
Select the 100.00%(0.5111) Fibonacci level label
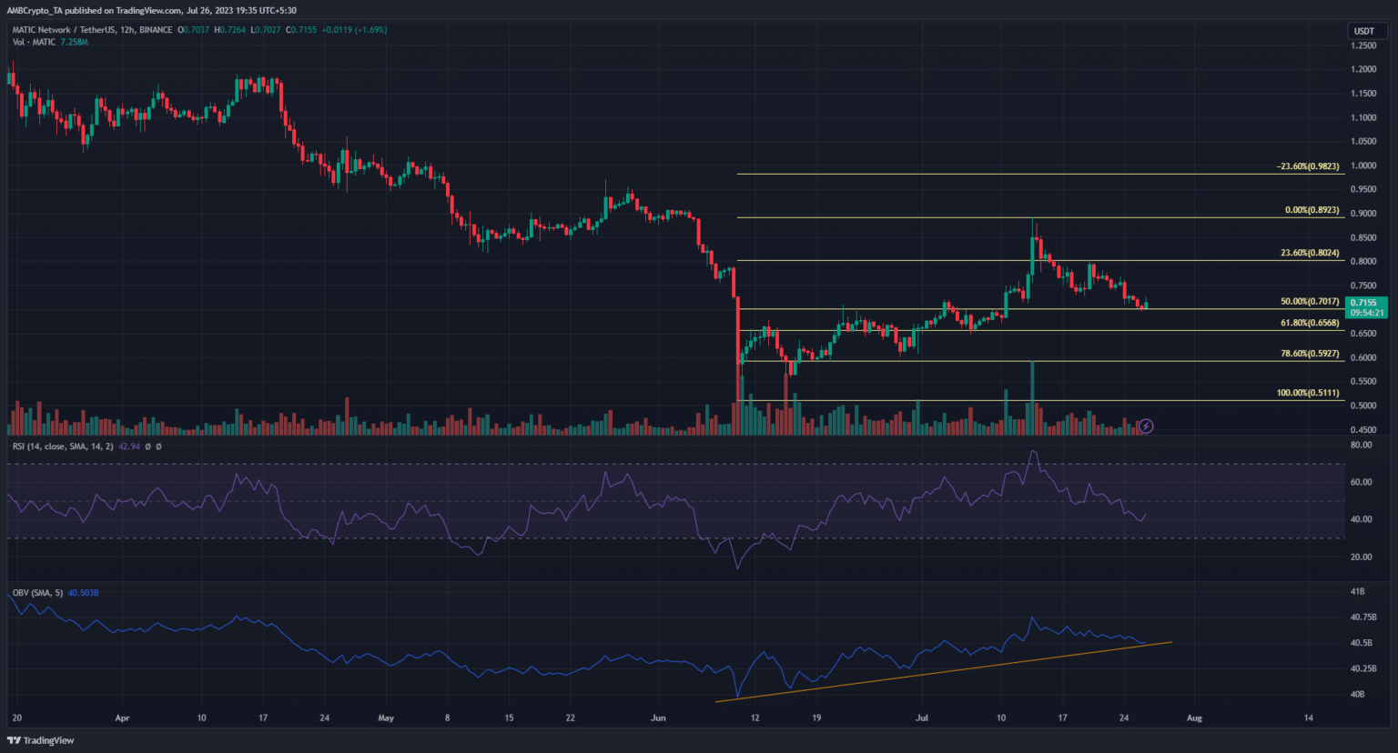tap(1307, 393)
